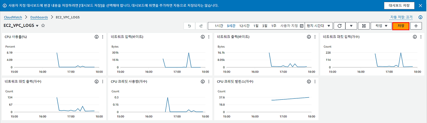Click info icon on CPU 크레딧 사용량(개수) widget
The image size is (427, 123).
tap(202, 81)
